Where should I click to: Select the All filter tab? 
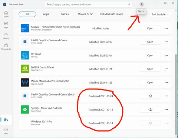[27, 14]
